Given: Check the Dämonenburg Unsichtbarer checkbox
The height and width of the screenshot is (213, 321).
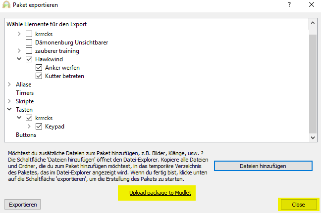Looking at the screenshot, I should coord(29,43).
